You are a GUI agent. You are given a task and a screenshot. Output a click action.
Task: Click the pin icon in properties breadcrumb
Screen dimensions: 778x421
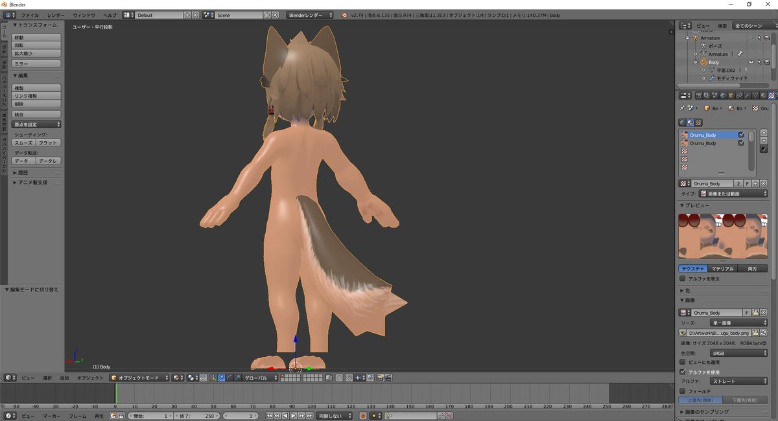[x=682, y=108]
